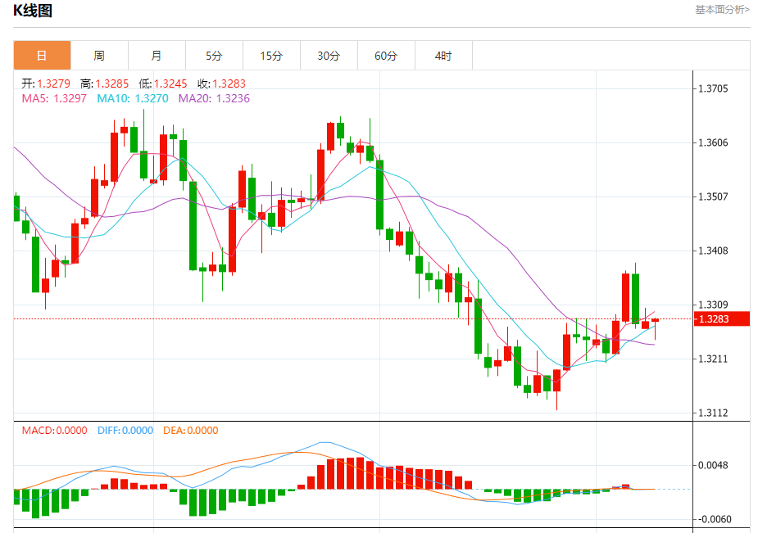Screen dimensions: 758x533
Task: Click the 开:1.3279 open price
Action: (x=46, y=84)
